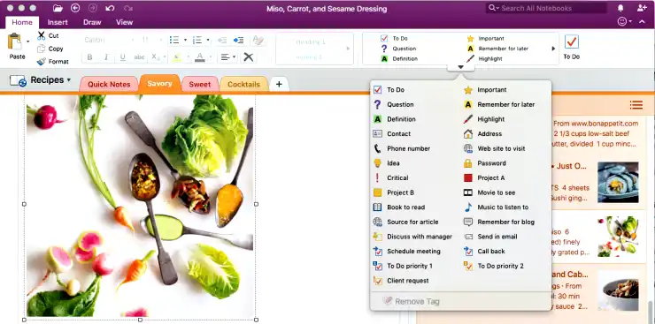Open the Sweet section tab
The height and width of the screenshot is (324, 655).
[200, 84]
